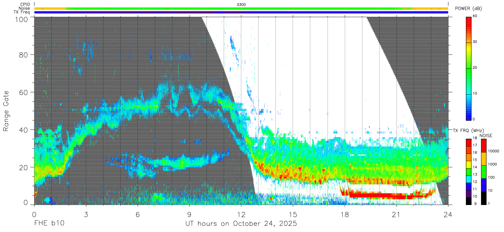Screen dimensions: 504x232
Task: Click the 80 tick on Range Gate axis
Action: point(24,54)
